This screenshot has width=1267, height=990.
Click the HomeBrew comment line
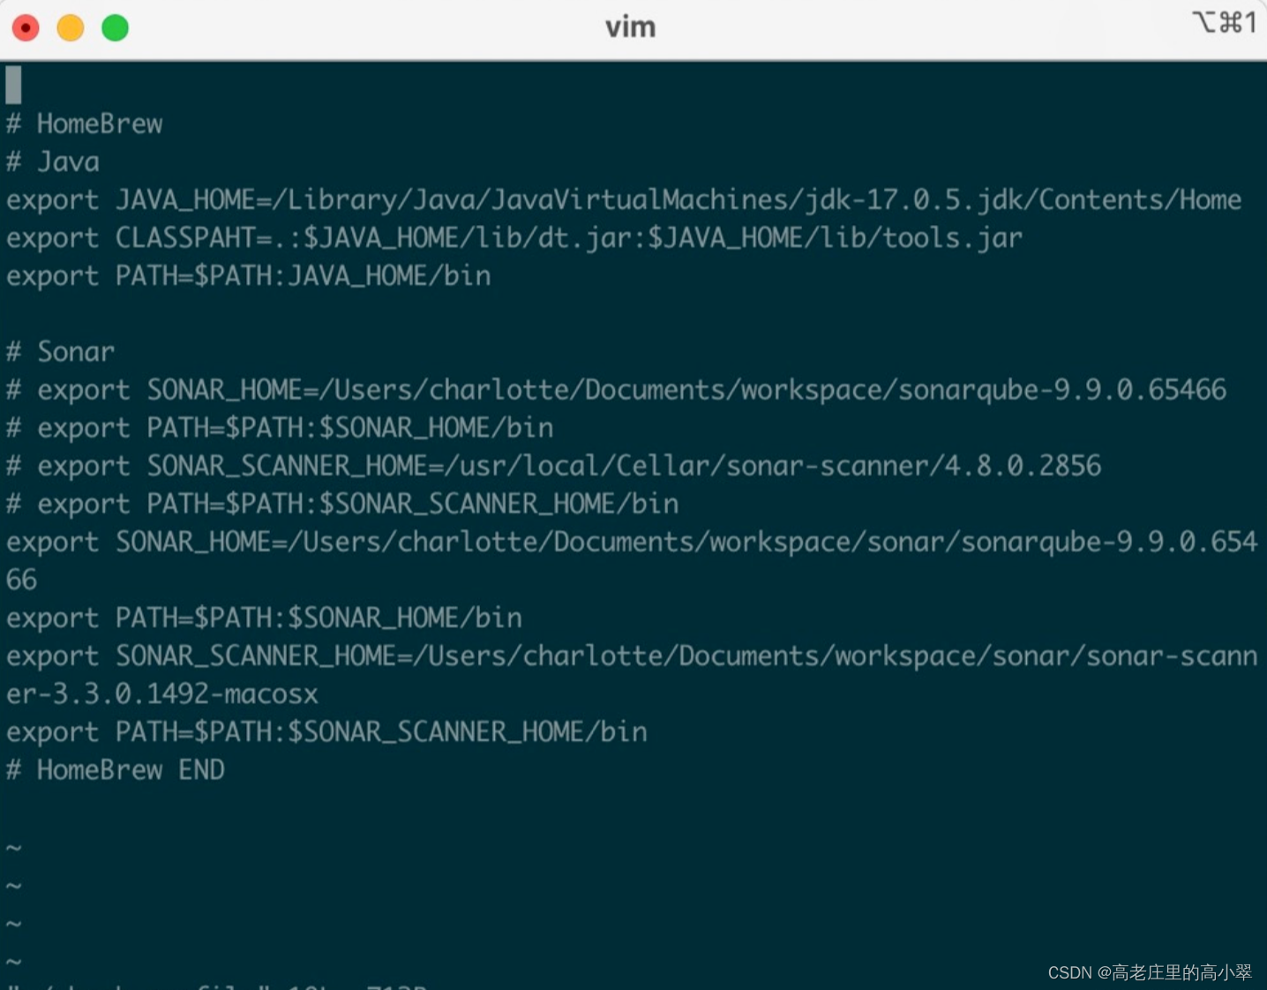[84, 124]
